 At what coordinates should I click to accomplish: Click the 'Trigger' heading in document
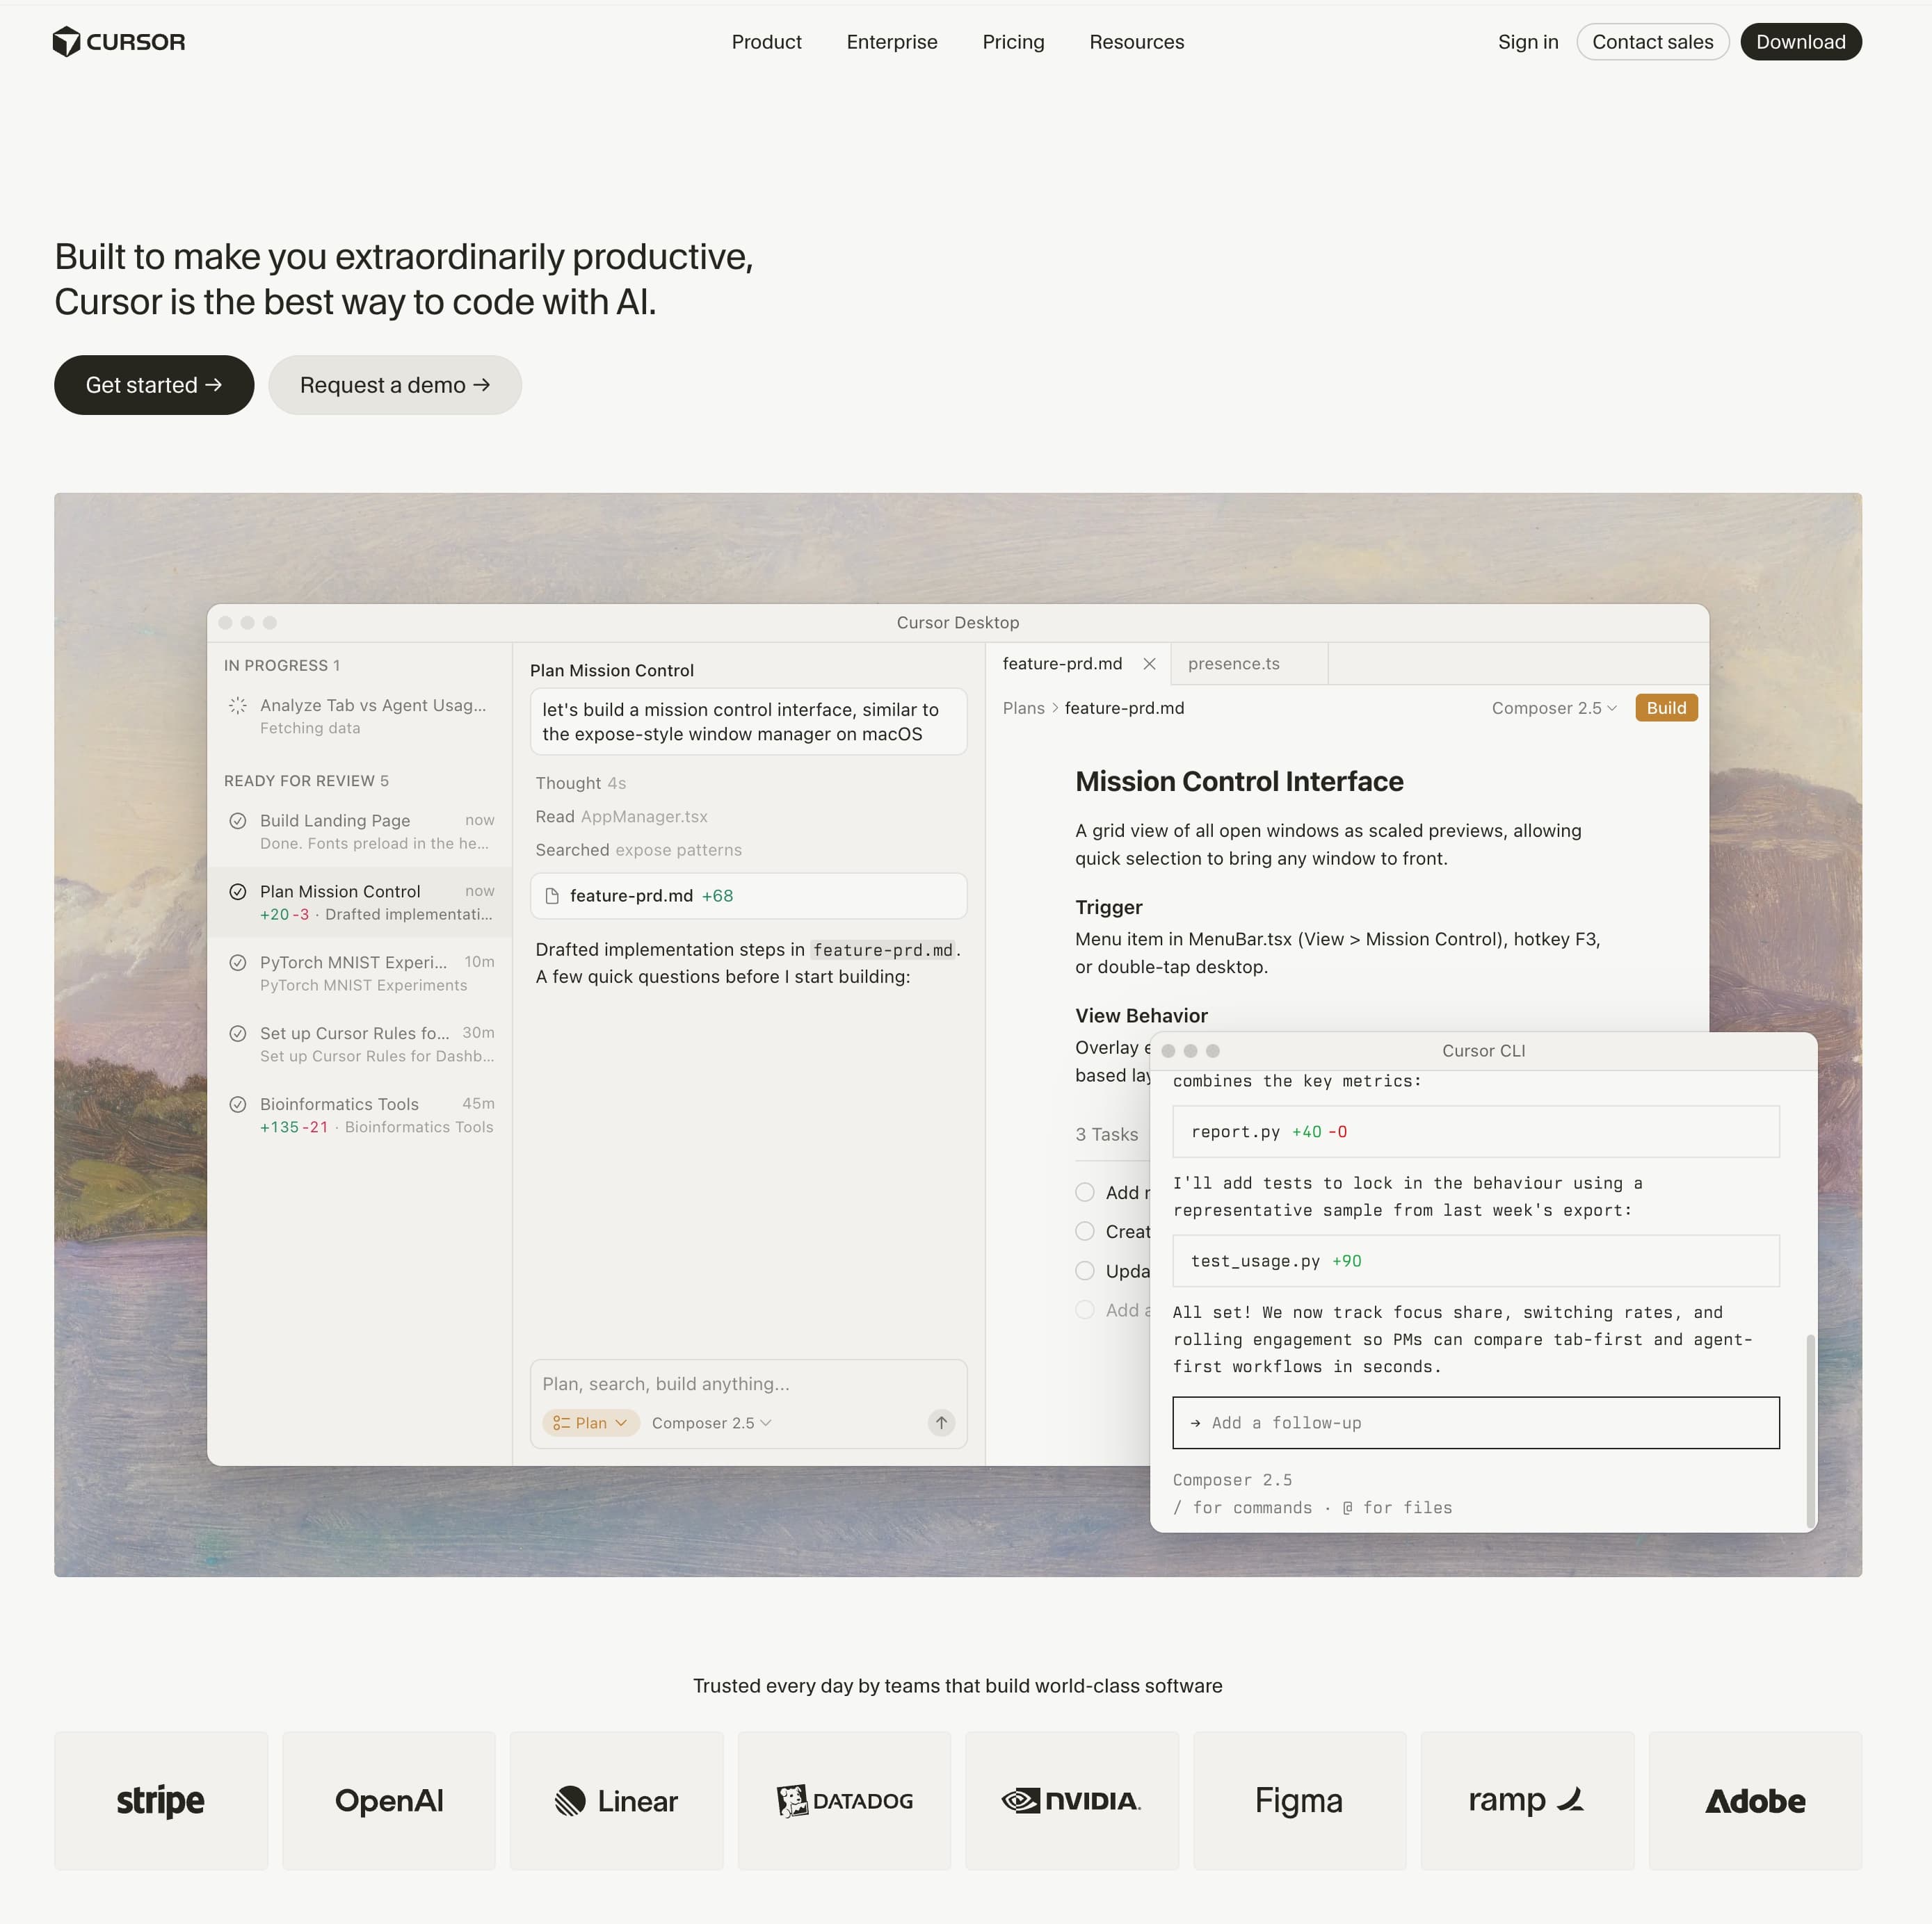[x=1108, y=908]
